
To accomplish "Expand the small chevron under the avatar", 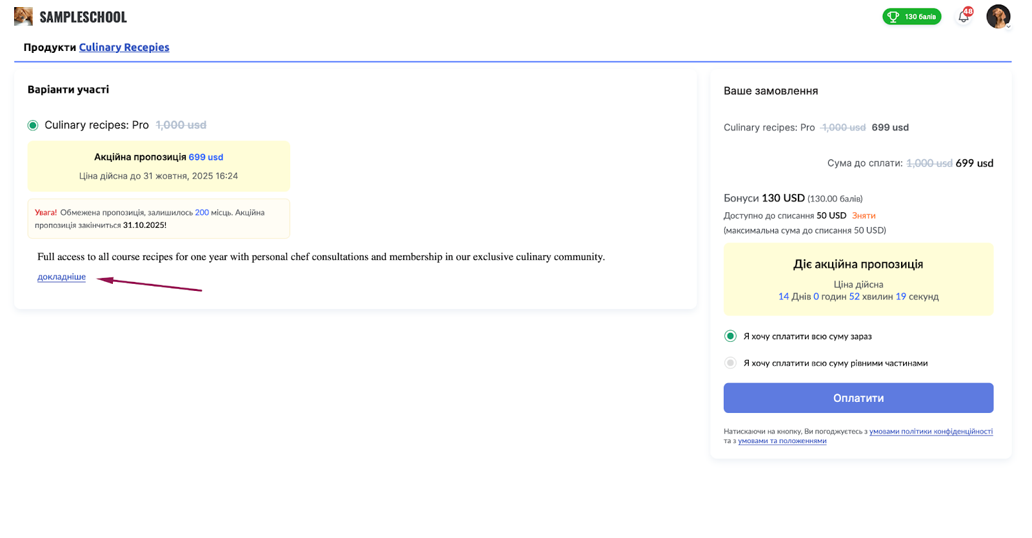I will pyautogui.click(x=1008, y=27).
